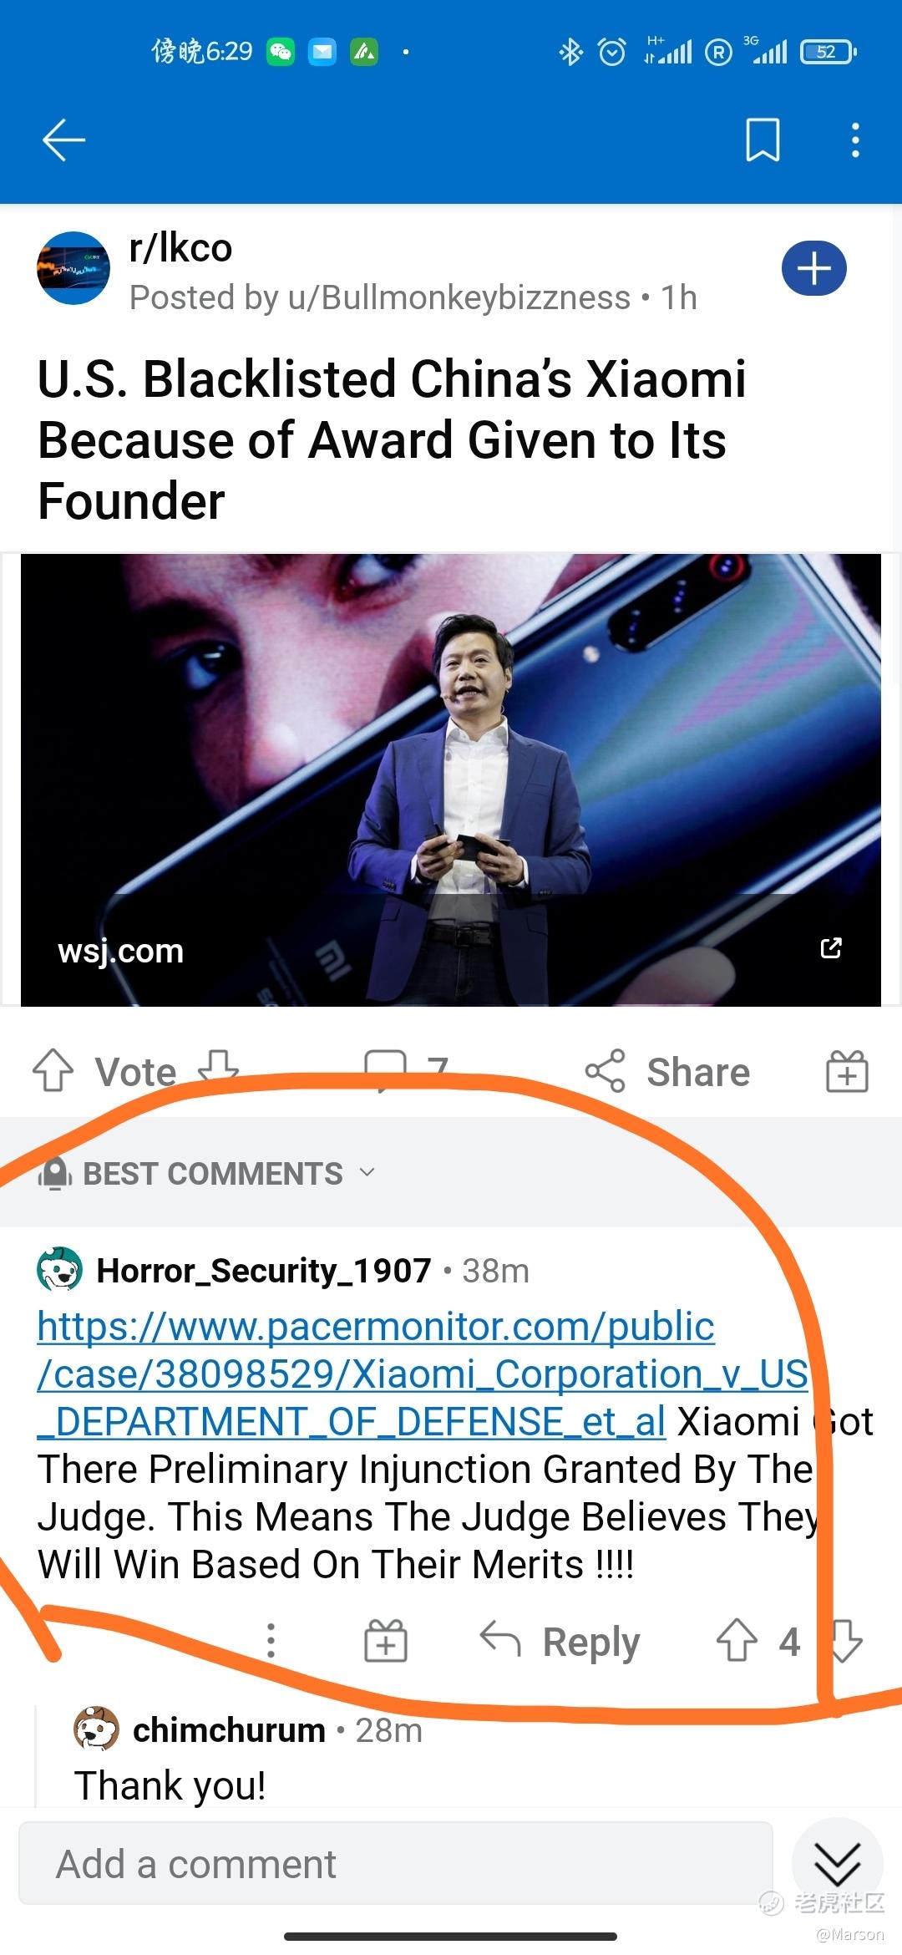Image resolution: width=902 pixels, height=1955 pixels.
Task: Open the post comments bubble icon
Action: 385,1070
